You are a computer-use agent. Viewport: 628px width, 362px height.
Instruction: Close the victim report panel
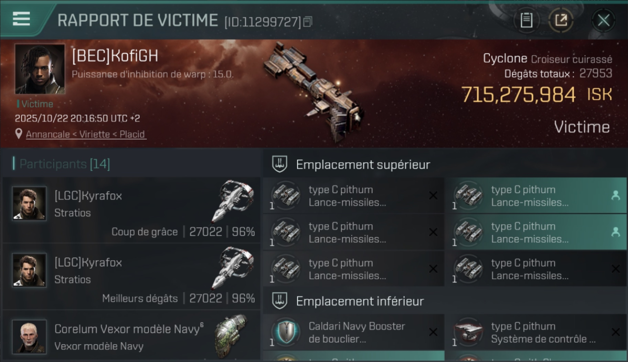(603, 20)
